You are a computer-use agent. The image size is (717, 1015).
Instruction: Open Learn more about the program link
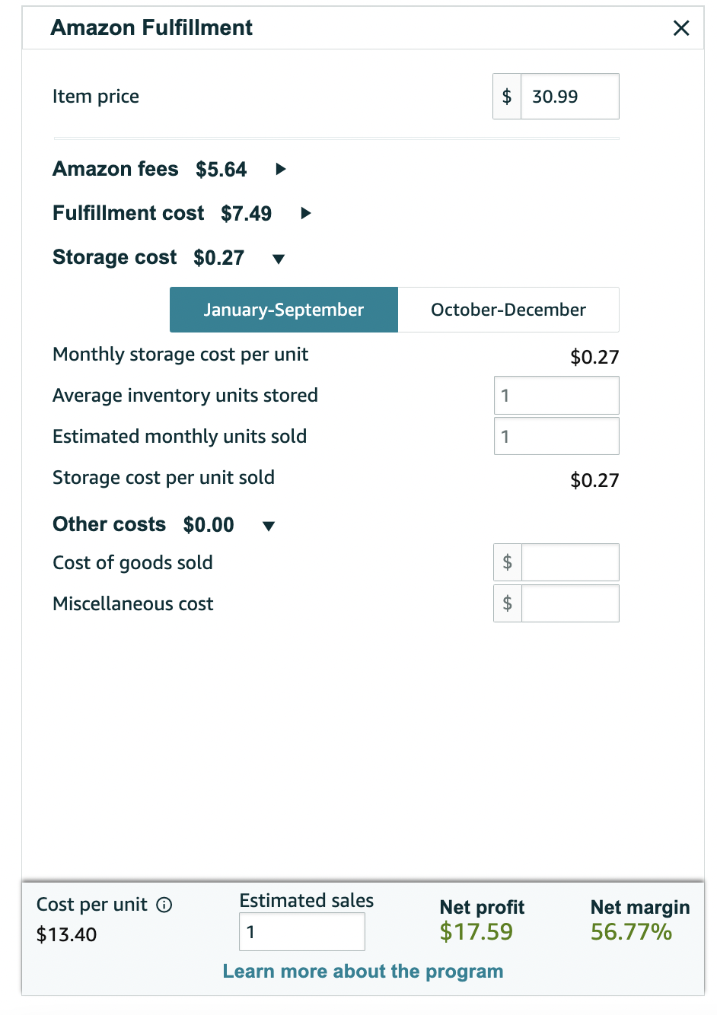click(x=363, y=972)
